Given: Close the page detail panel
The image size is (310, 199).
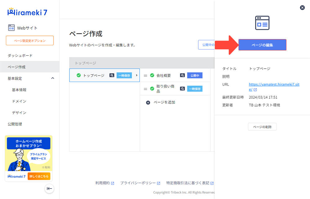Looking at the screenshot, I should pos(302,7).
